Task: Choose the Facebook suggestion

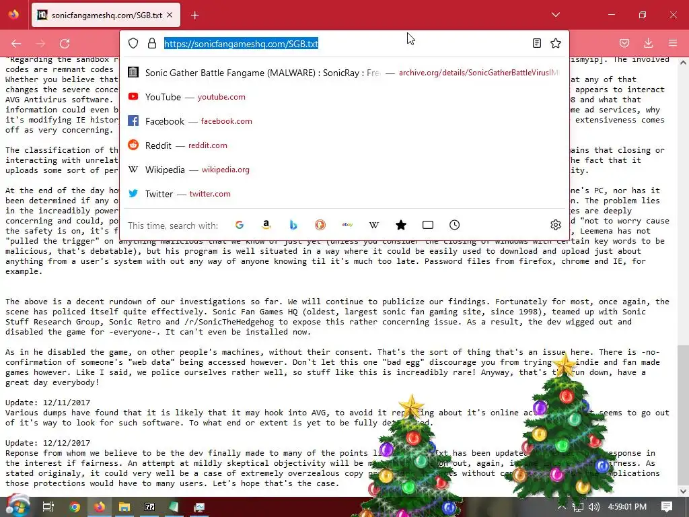Action: [344, 121]
